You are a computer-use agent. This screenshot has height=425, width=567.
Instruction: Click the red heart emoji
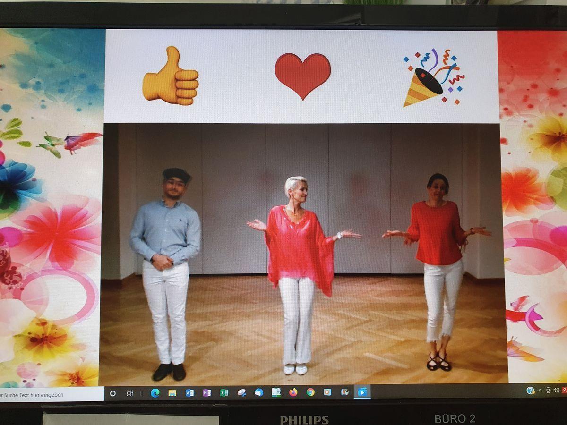coord(302,76)
